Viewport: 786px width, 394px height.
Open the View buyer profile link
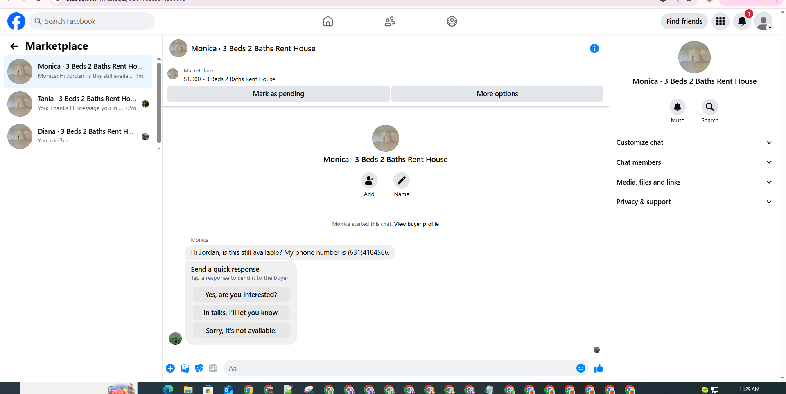click(x=416, y=224)
